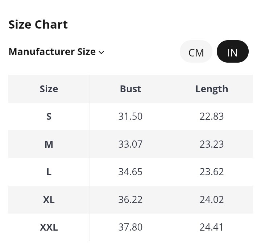
Task: Click the Size Chart heading
Action: coord(38,24)
